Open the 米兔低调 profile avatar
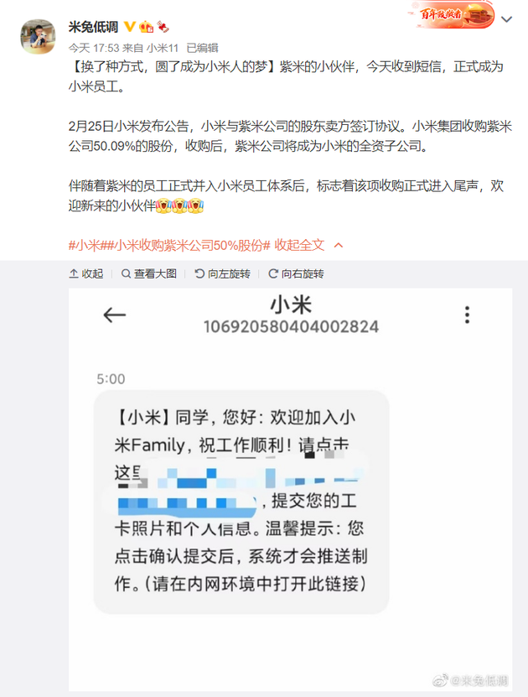528x697 pixels. pos(39,36)
